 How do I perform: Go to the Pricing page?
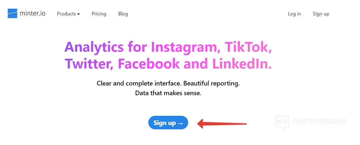coord(99,14)
